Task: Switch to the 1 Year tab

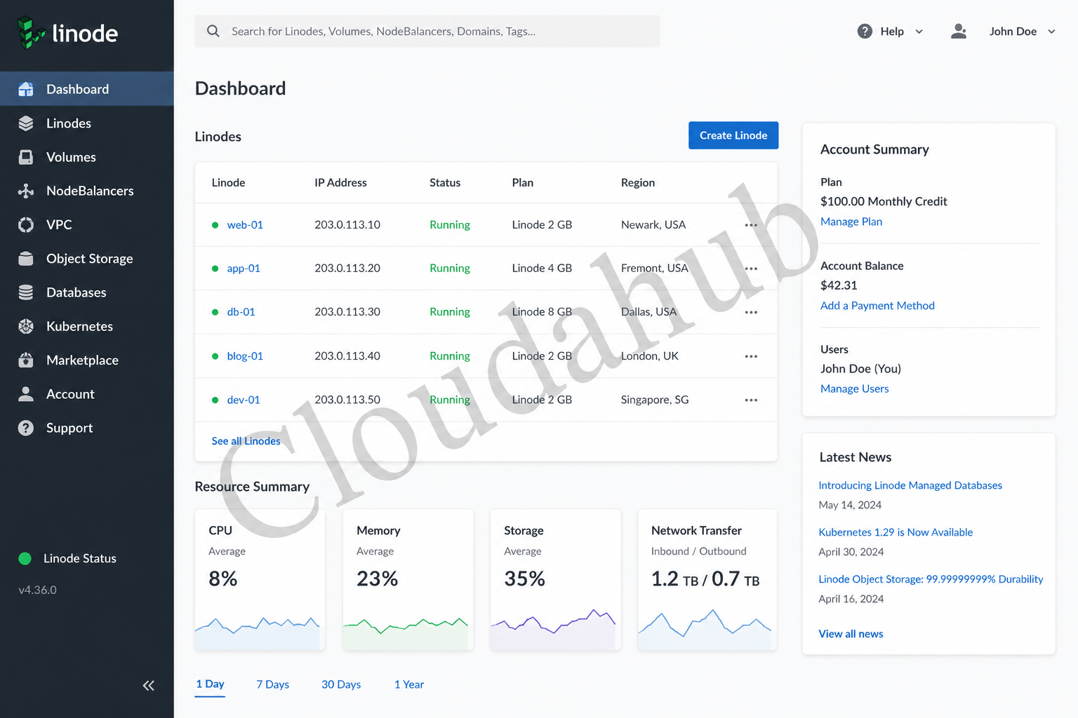Action: click(x=409, y=684)
